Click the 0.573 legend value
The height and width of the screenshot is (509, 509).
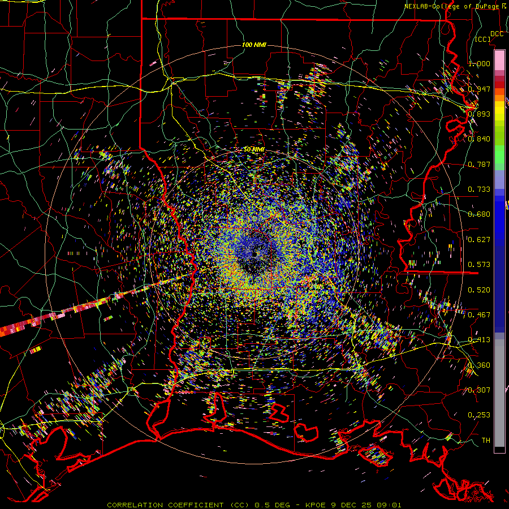[479, 264]
